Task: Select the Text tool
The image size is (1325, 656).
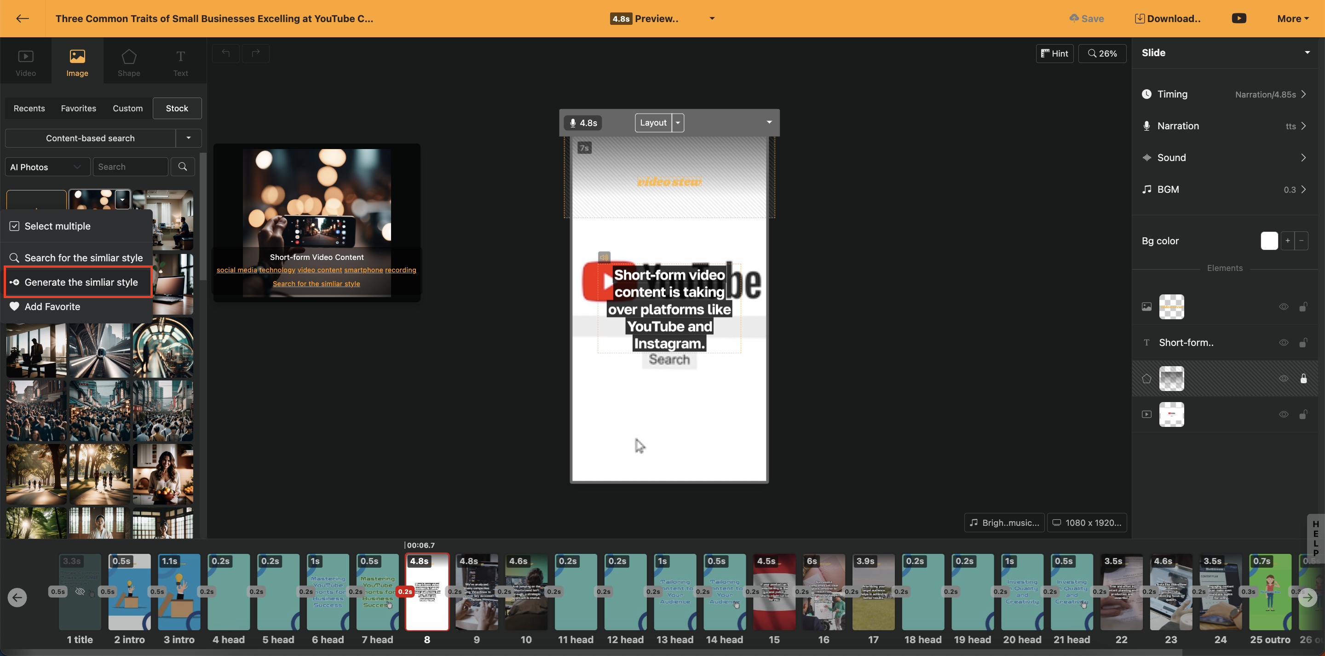Action: [180, 62]
